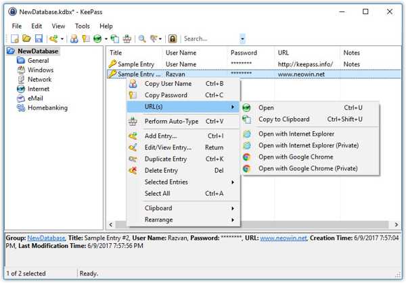Open the View menu
Screen dimensions: 406x283
coord(58,26)
